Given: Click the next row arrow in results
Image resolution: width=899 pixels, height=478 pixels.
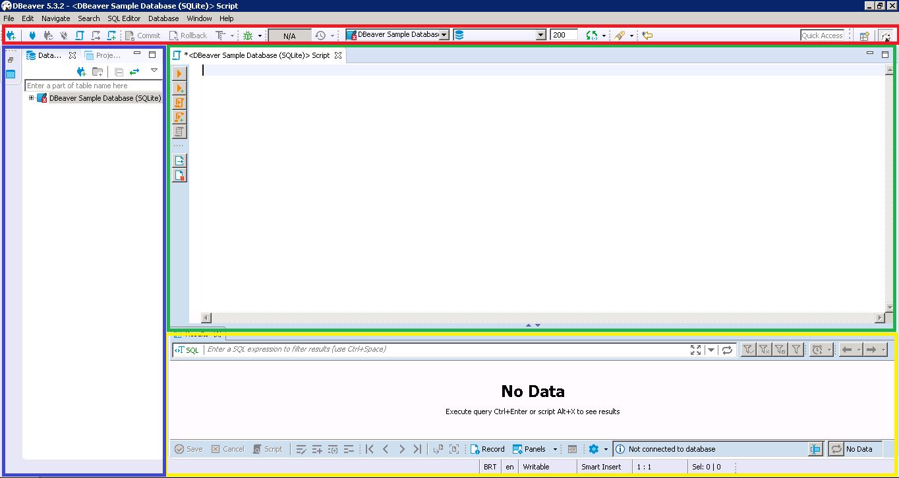Looking at the screenshot, I should coord(401,449).
